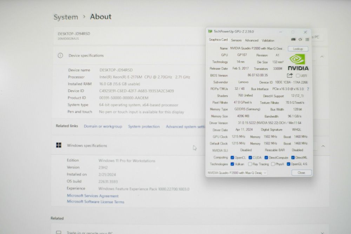Switch to the Sensors tab
Screen dimensions: 351x234
tap(236, 40)
